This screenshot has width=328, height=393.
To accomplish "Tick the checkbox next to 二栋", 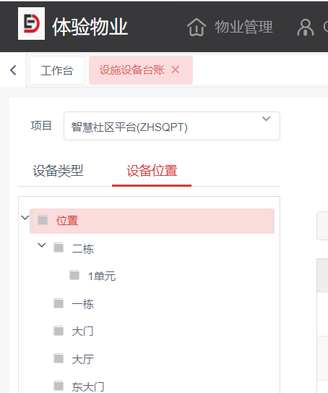I will click(x=59, y=248).
